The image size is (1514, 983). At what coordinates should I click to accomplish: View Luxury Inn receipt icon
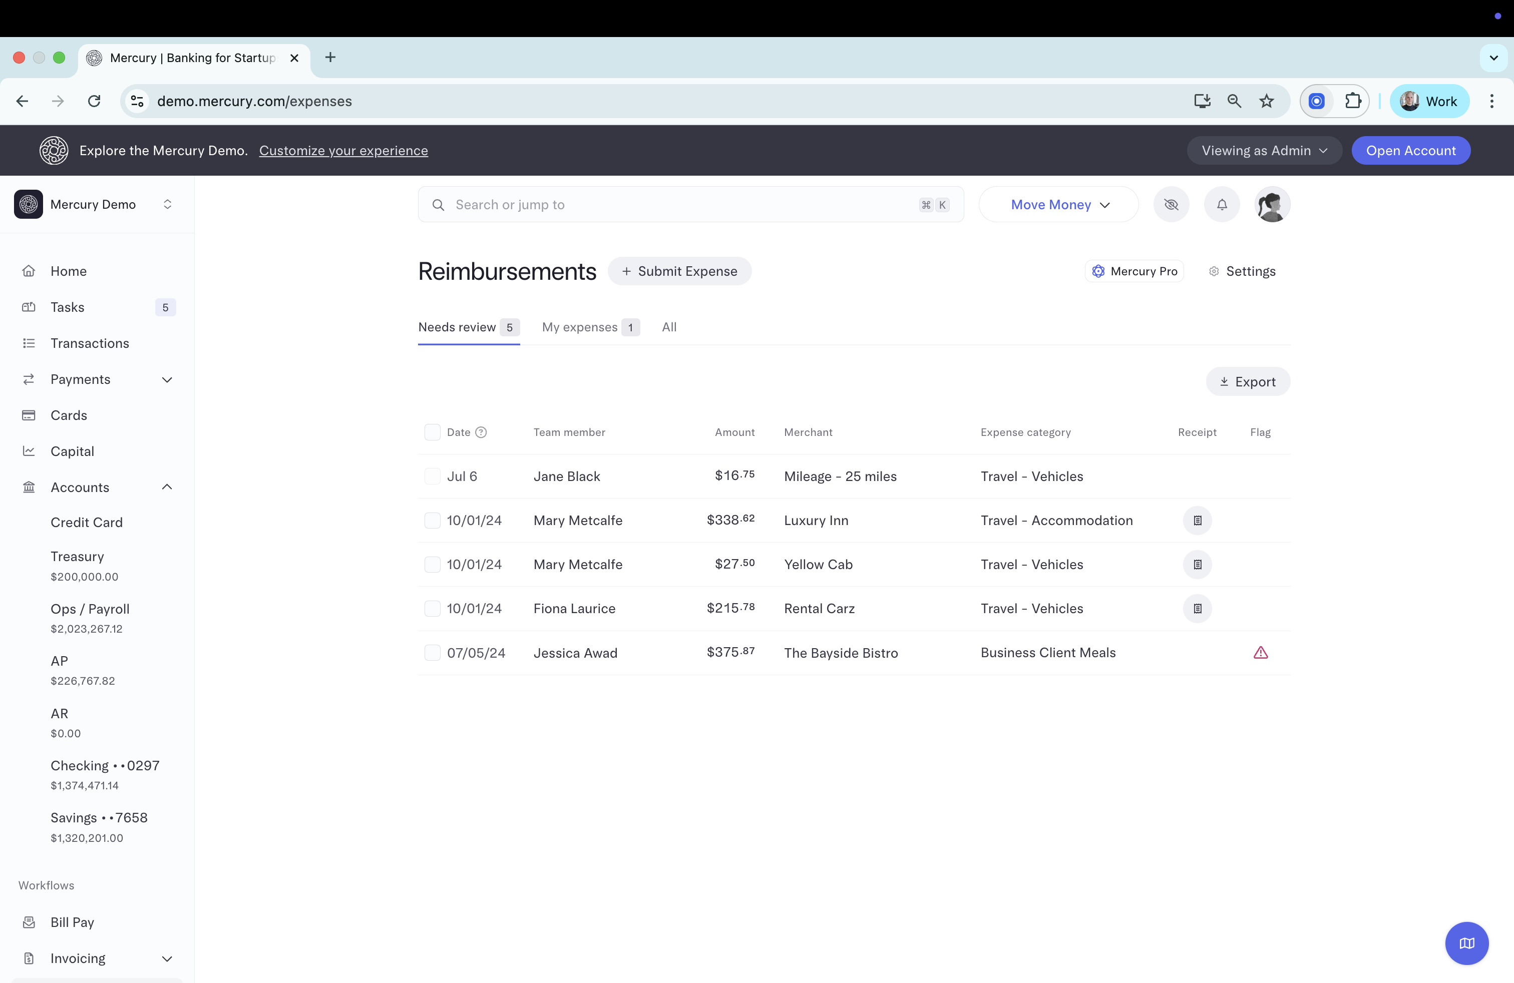[1197, 520]
